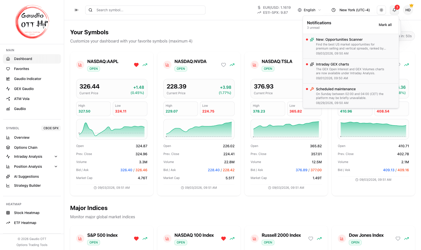Click the NASDAQ:TSLA price chart
Screen dimensions: 421x250
click(286, 129)
